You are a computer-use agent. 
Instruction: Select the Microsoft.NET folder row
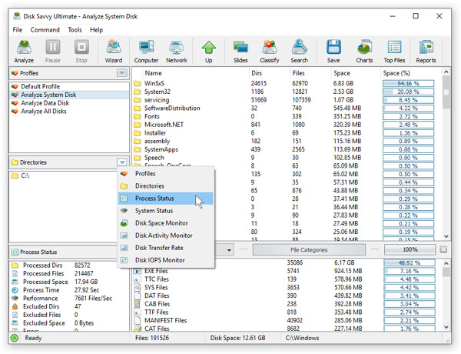click(x=287, y=125)
